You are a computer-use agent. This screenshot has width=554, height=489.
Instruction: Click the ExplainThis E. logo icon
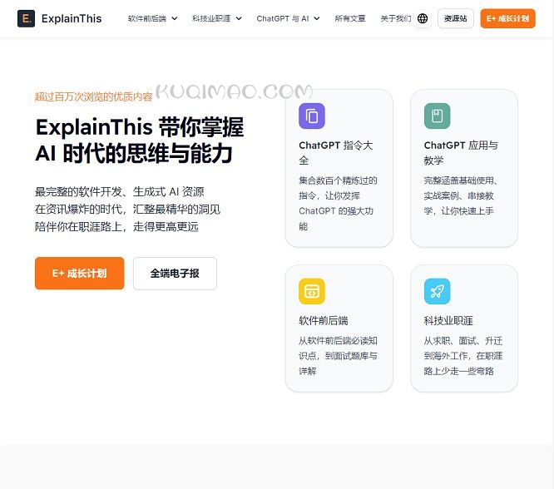(26, 18)
